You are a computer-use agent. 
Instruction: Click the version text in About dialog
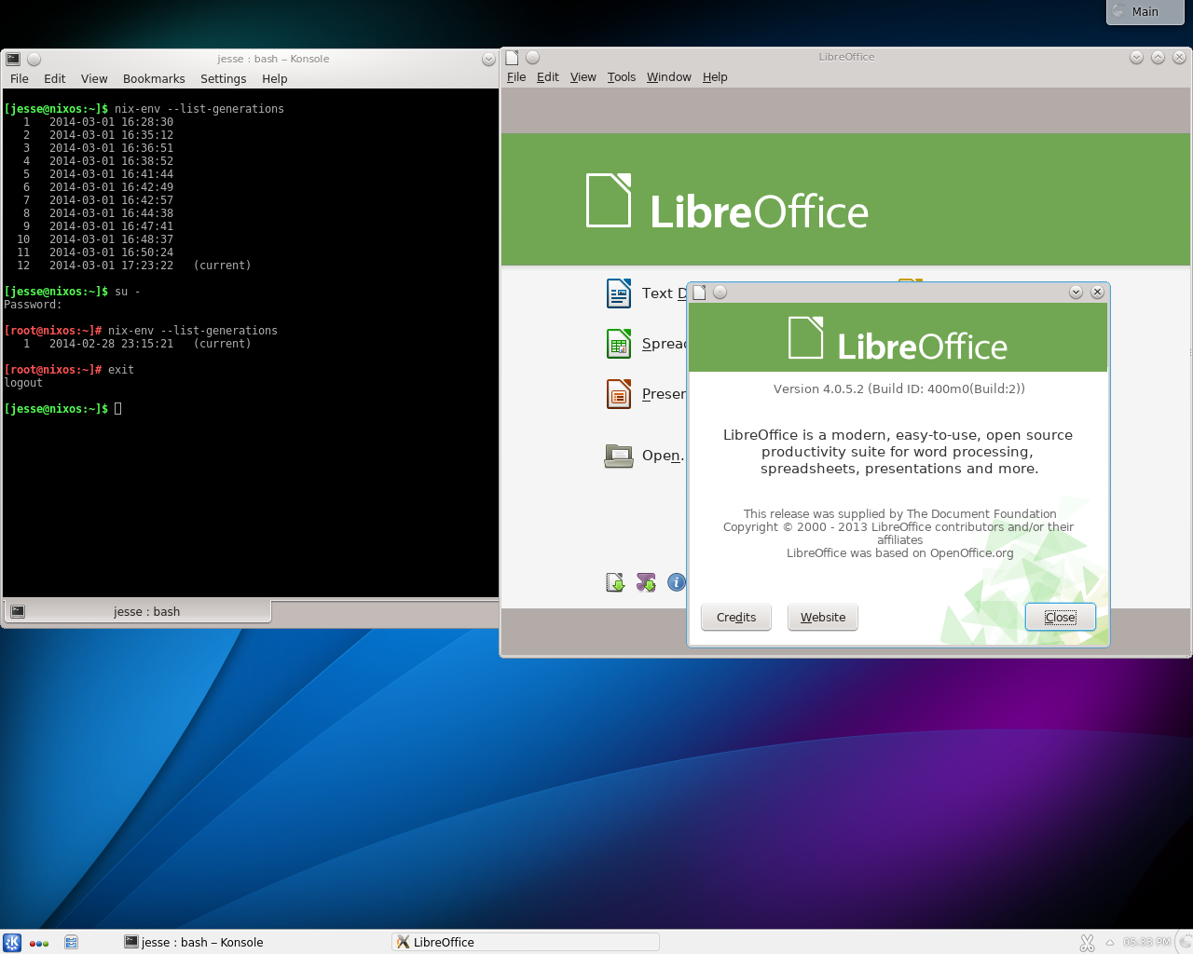(899, 388)
